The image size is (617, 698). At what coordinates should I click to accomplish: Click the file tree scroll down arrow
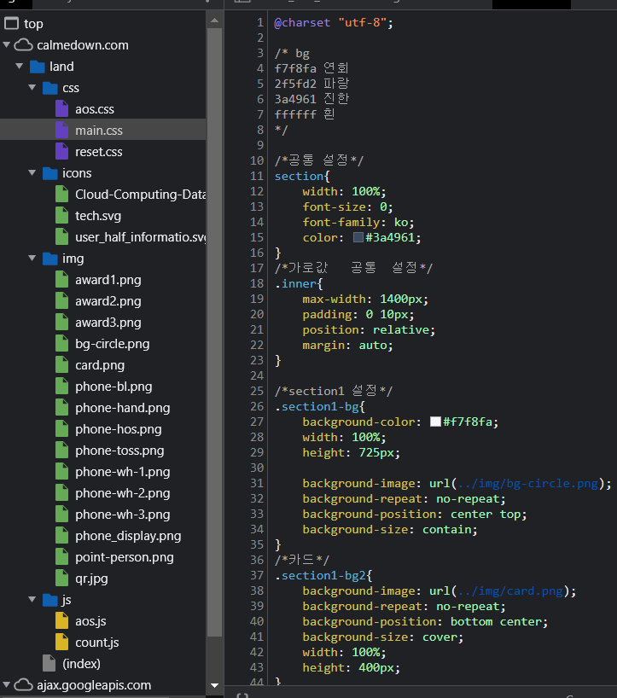(214, 685)
